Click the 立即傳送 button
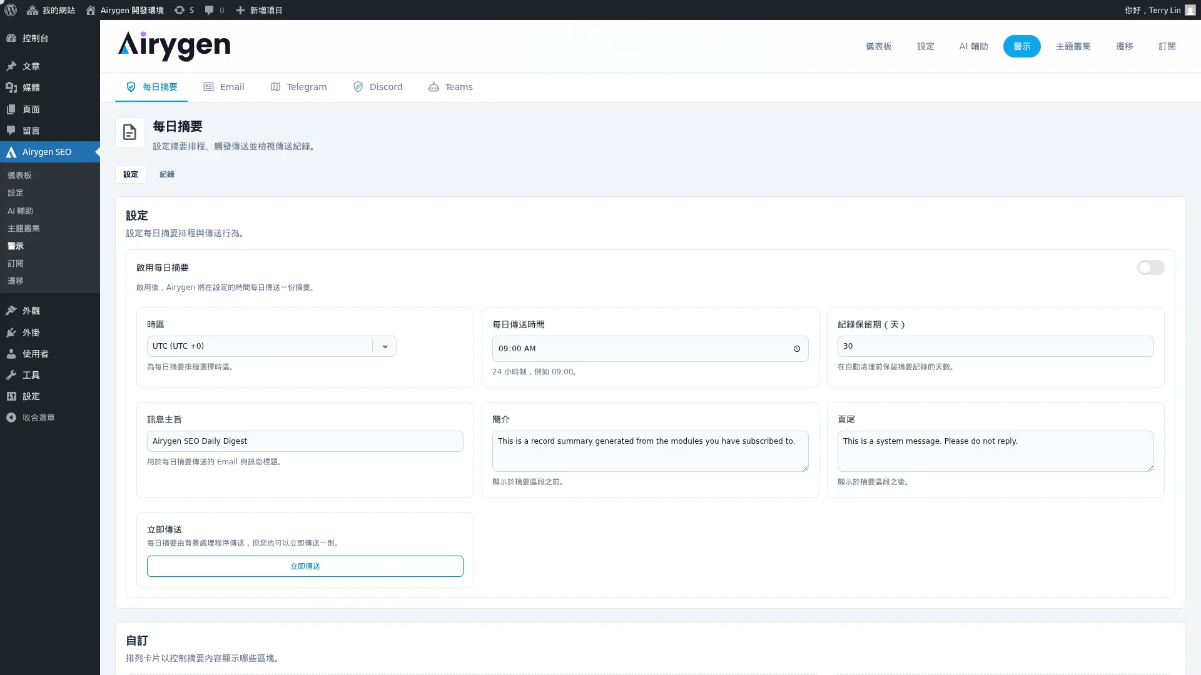1201x675 pixels. (x=305, y=566)
